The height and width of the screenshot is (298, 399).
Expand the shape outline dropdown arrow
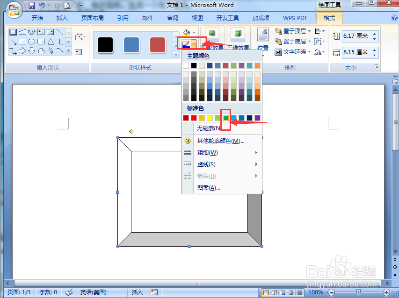(194, 44)
